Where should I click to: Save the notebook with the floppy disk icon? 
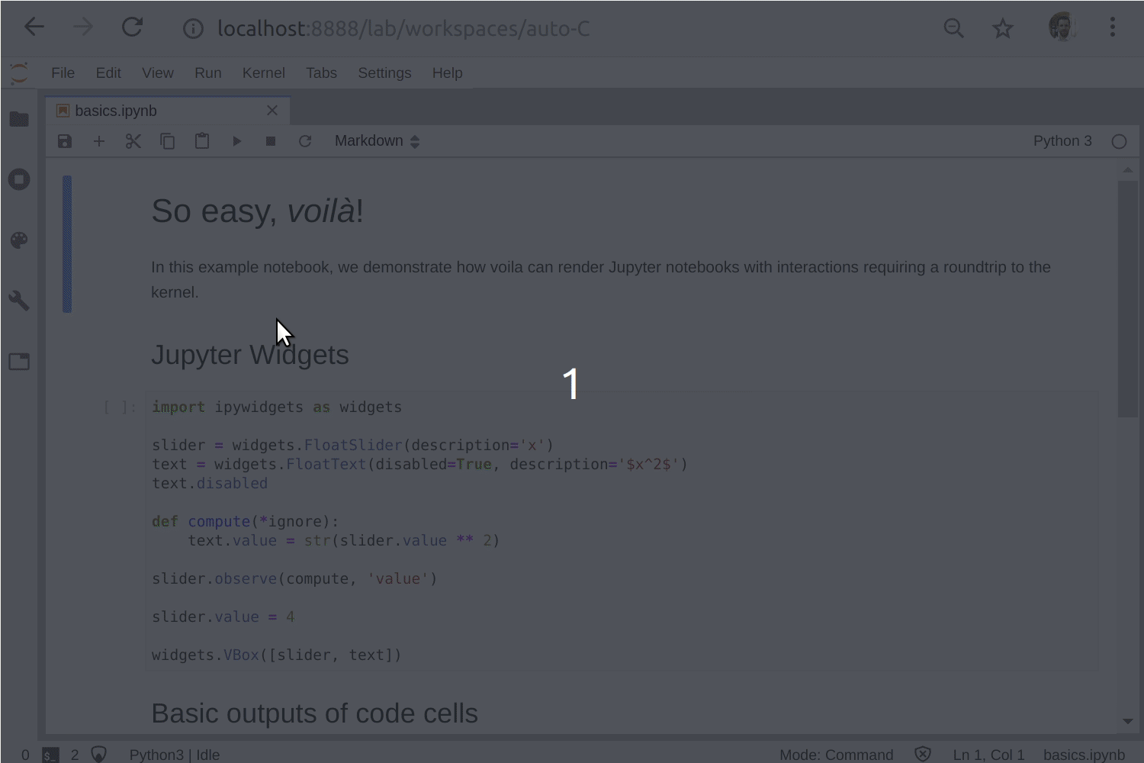click(65, 141)
